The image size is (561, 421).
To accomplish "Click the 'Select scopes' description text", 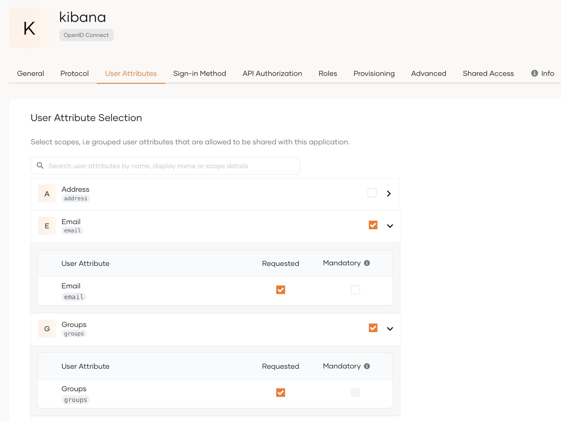I will coord(190,142).
